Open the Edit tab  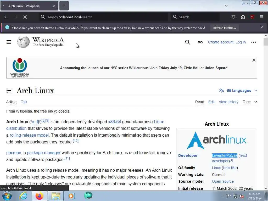tap(211, 102)
